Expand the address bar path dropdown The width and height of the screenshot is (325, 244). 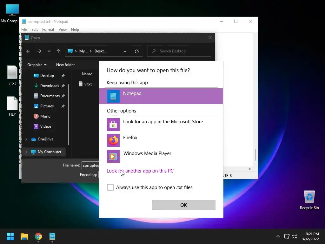[125, 51]
